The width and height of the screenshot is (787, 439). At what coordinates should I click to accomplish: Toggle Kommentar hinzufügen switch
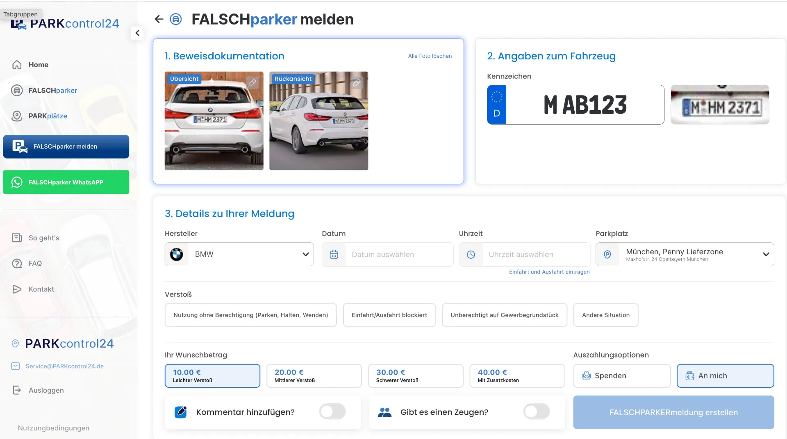point(332,412)
